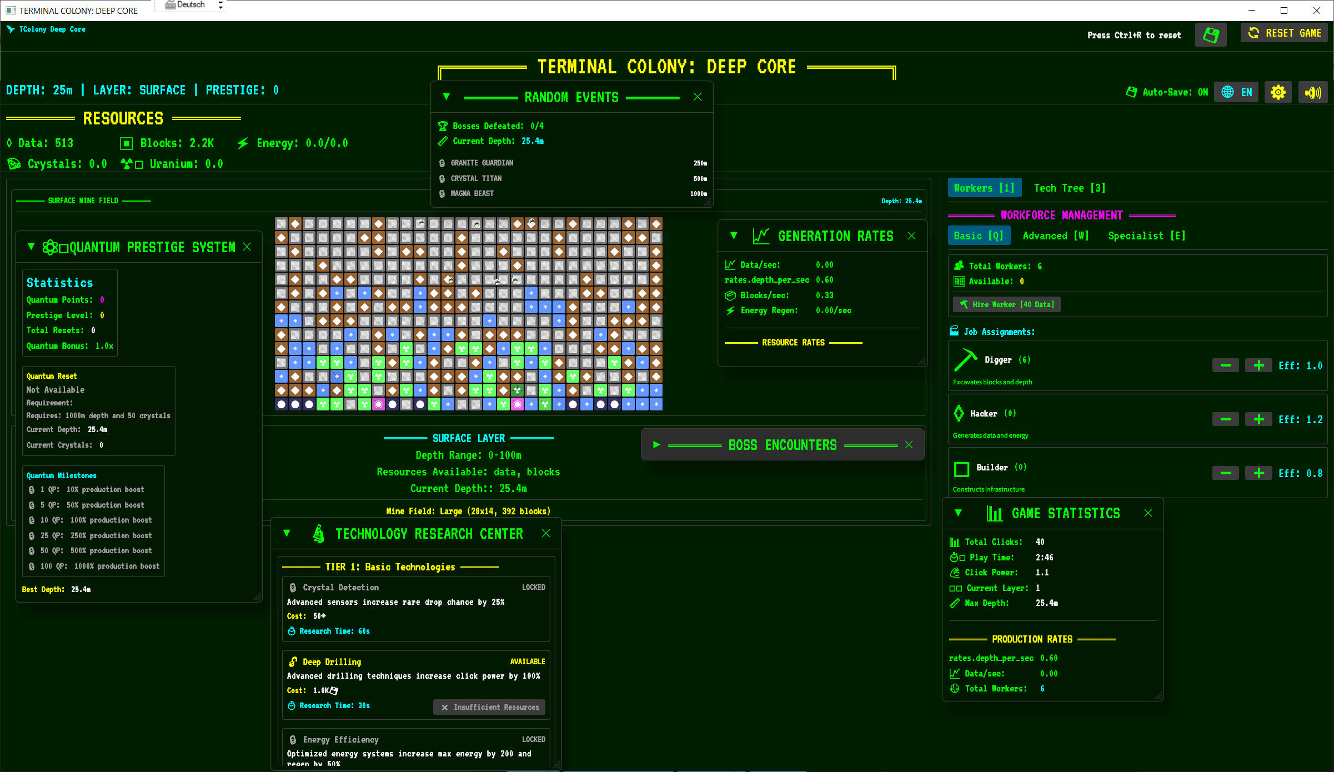Mute sound with the speaker icon
Viewport: 1334px width, 772px height.
tap(1313, 92)
